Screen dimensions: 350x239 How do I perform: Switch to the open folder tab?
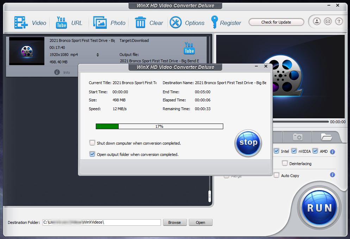tap(326, 137)
